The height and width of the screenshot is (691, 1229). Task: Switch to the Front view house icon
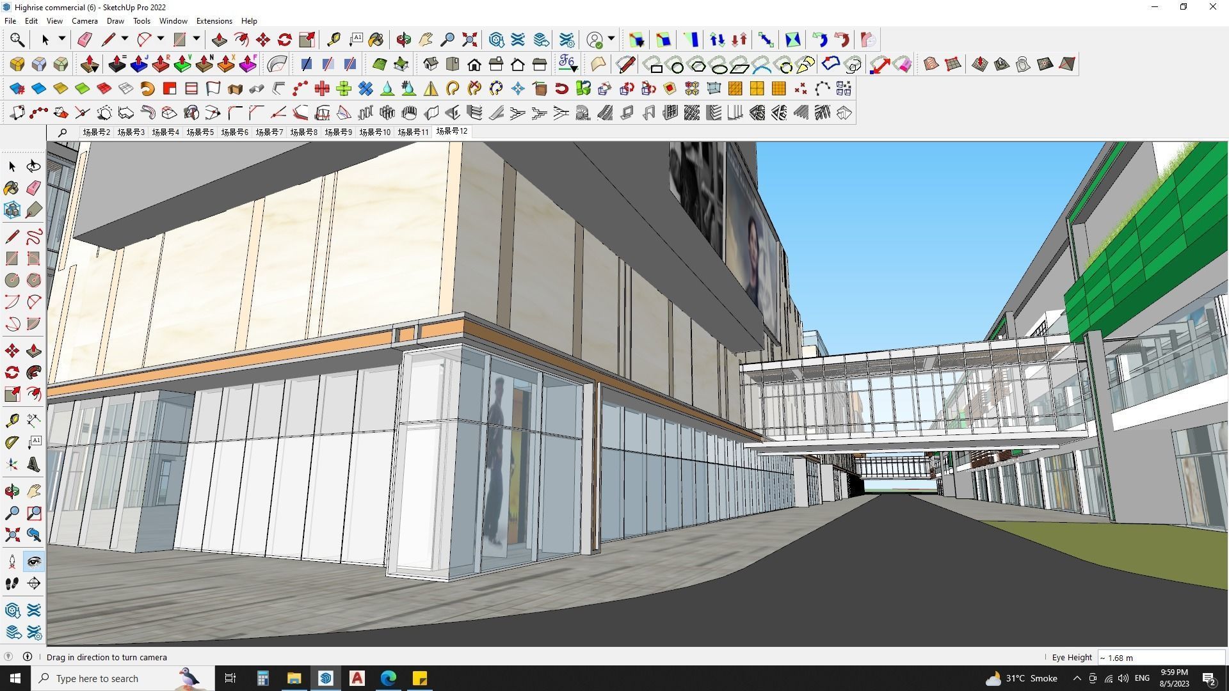coord(474,64)
